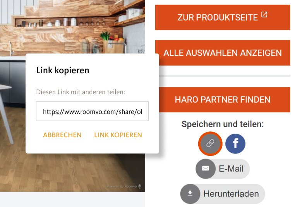Image resolution: width=295 pixels, height=207 pixels.
Task: Open the ZUR PRODUKTSEITE button
Action: [223, 17]
